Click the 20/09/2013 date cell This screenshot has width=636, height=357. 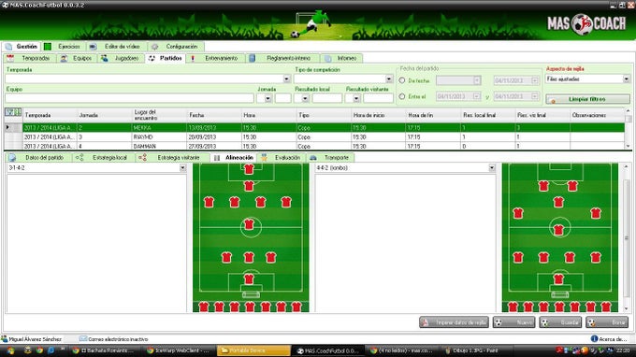coord(214,137)
